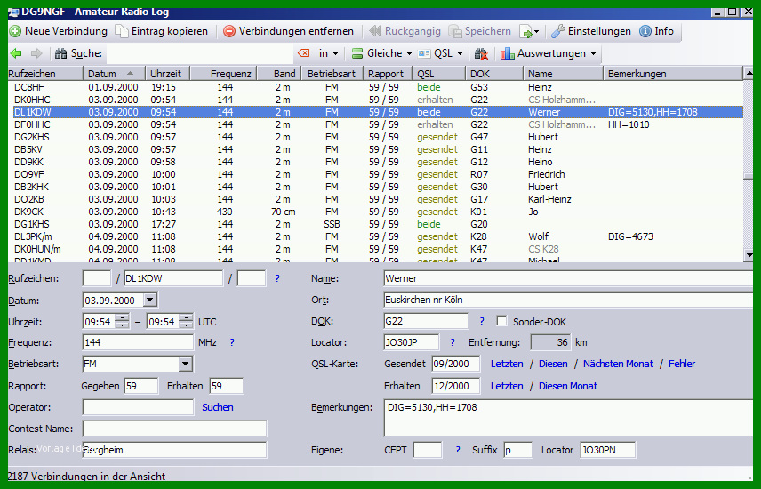Click the Fehler link
Image resolution: width=761 pixels, height=489 pixels.
click(x=681, y=364)
